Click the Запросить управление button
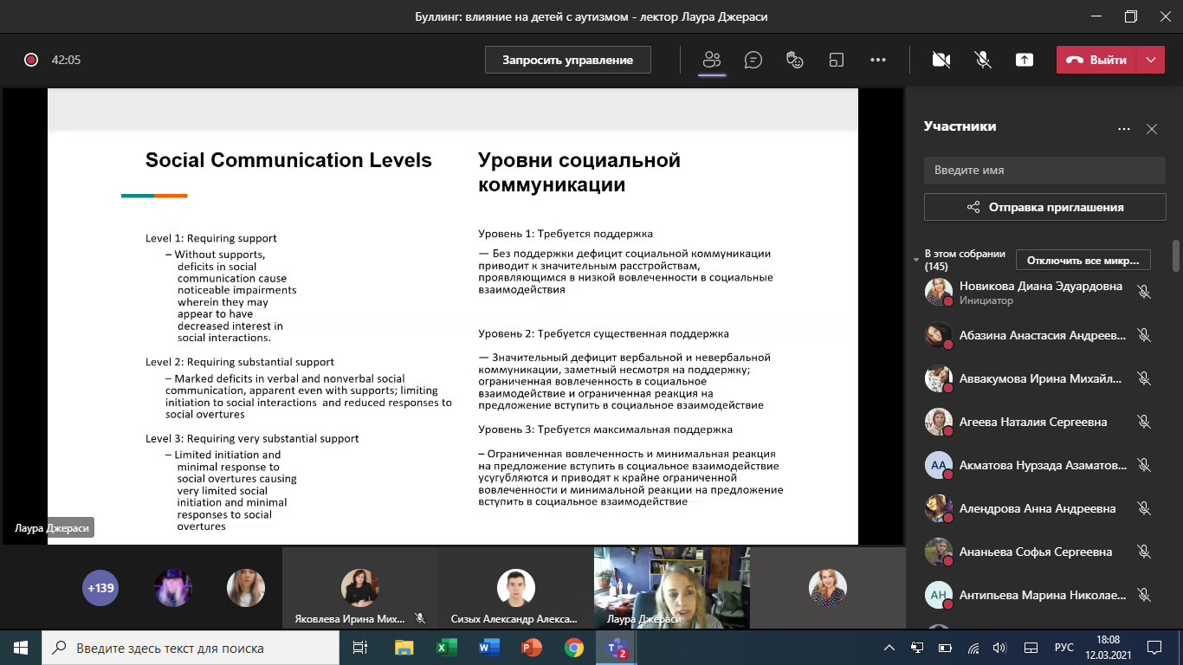This screenshot has width=1183, height=665. [x=568, y=60]
